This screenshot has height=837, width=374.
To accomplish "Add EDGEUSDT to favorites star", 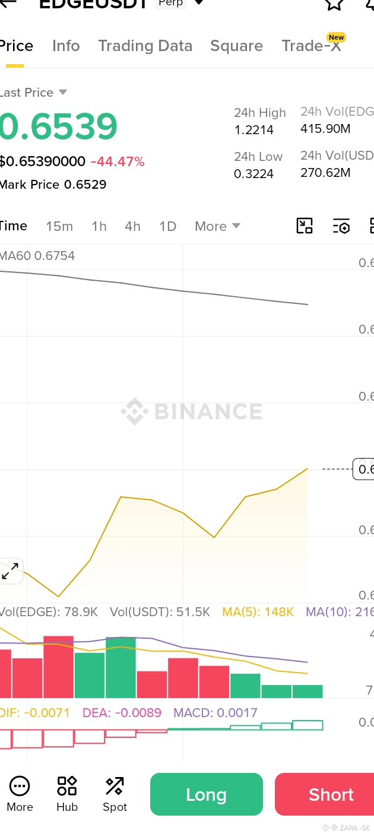I will pyautogui.click(x=335, y=4).
